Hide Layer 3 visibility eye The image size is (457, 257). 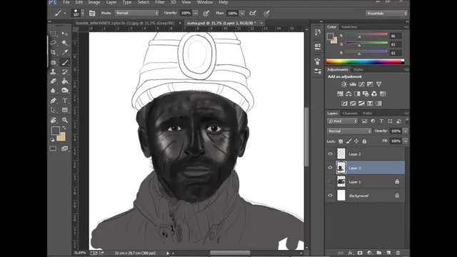pos(330,168)
